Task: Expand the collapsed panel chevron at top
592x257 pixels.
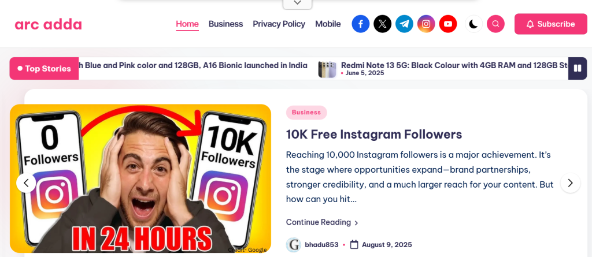Action: (298, 3)
